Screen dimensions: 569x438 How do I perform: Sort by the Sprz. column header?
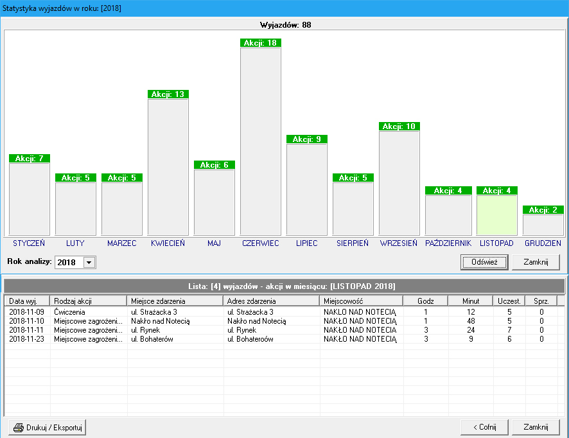541,301
